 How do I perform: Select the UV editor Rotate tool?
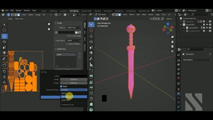pos(4,42)
